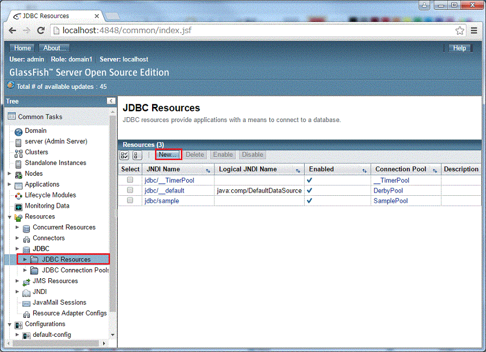Viewport: 486px width, 352px height.
Task: Click the New... button
Action: [168, 155]
